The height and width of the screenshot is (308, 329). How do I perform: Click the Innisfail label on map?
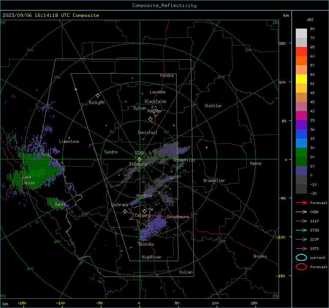tap(147, 133)
